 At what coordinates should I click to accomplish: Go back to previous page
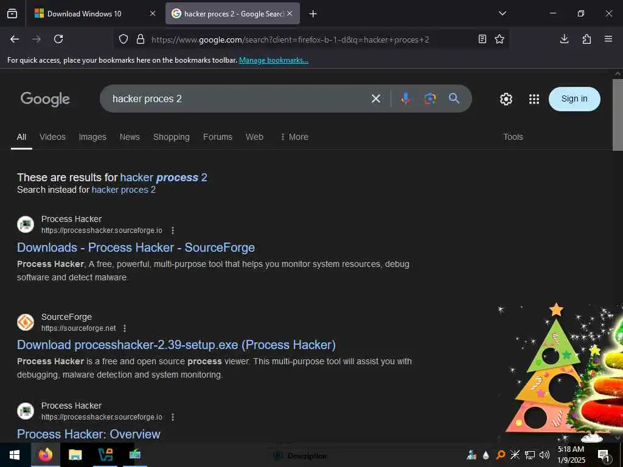[x=15, y=39]
